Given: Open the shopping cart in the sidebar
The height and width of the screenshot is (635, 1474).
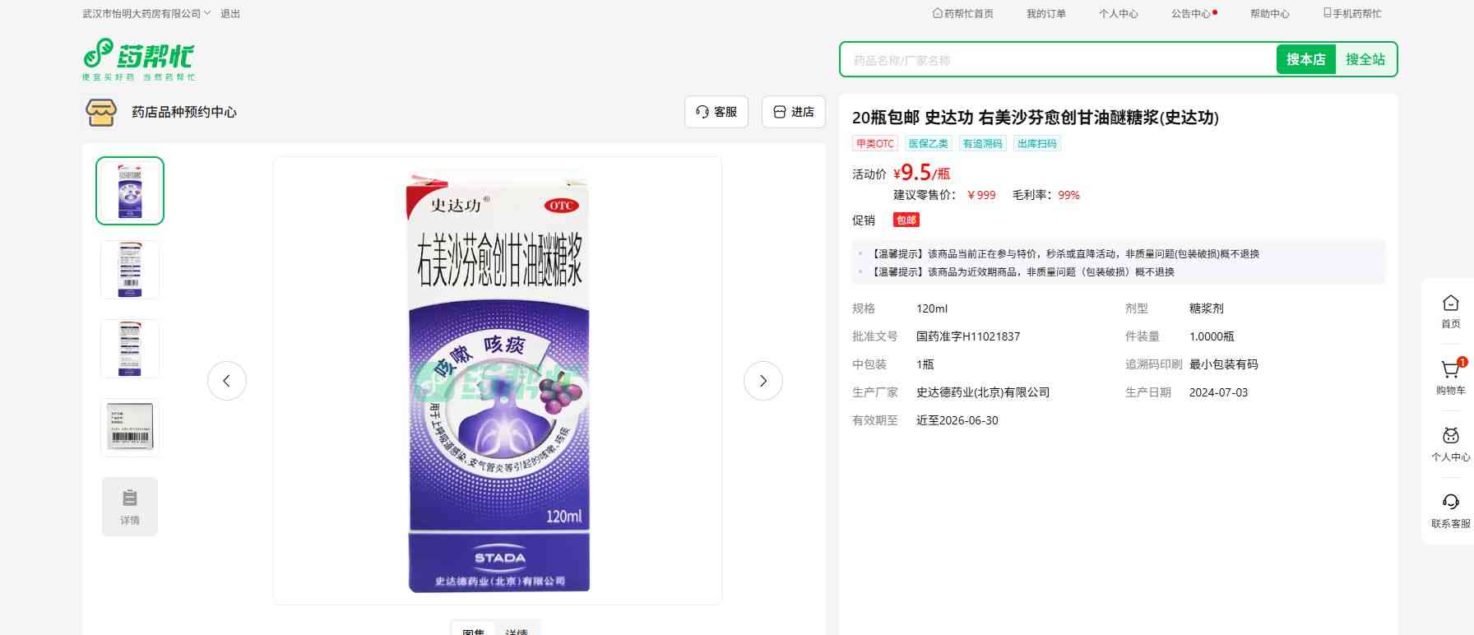Looking at the screenshot, I should pyautogui.click(x=1450, y=378).
